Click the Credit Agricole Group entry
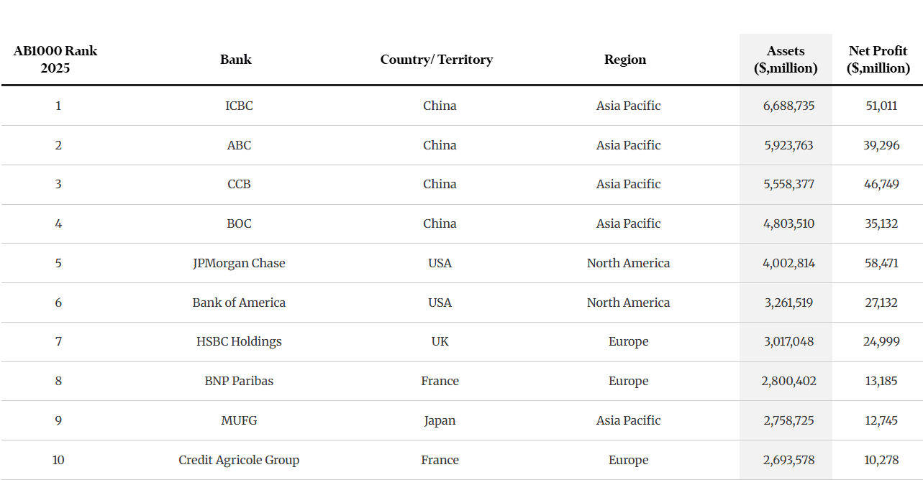This screenshot has height=480, width=923. point(239,460)
